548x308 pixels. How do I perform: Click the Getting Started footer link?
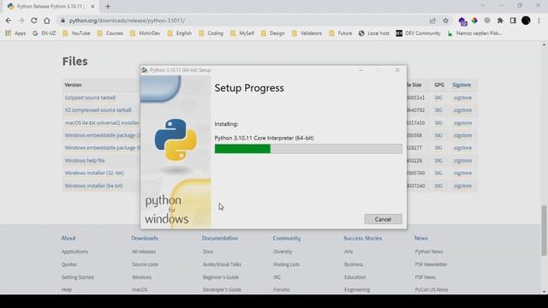(78, 277)
